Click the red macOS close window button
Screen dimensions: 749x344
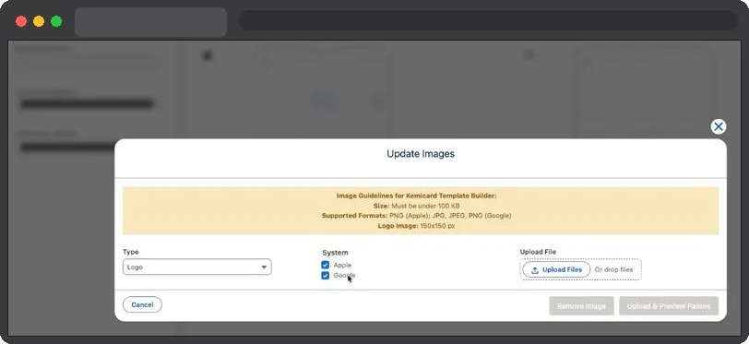(21, 21)
